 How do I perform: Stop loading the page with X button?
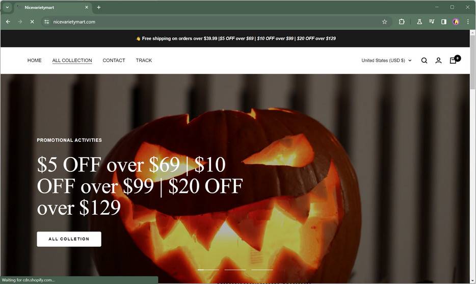point(32,21)
